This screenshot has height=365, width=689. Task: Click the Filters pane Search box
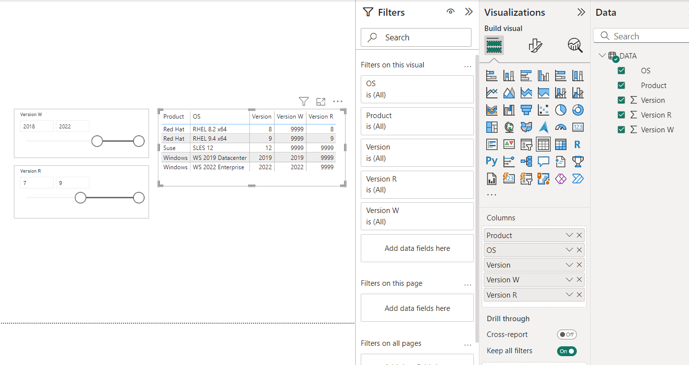tap(416, 37)
